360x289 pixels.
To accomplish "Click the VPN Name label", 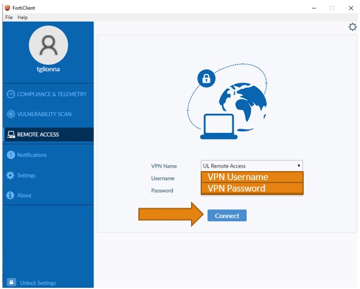I will pyautogui.click(x=164, y=166).
